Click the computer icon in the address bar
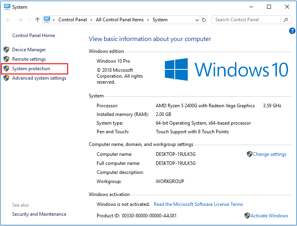 (47, 19)
